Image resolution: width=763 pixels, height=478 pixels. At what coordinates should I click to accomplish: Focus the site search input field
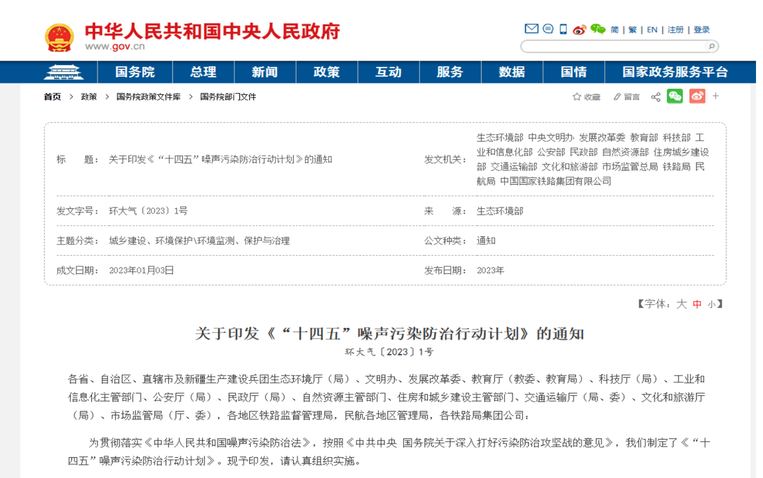pos(613,47)
